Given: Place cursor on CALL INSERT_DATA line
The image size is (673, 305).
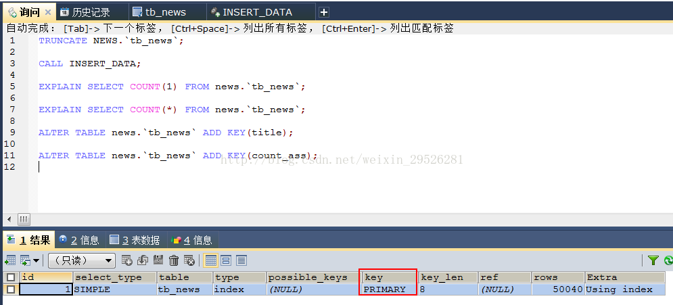Looking at the screenshot, I should pos(90,64).
